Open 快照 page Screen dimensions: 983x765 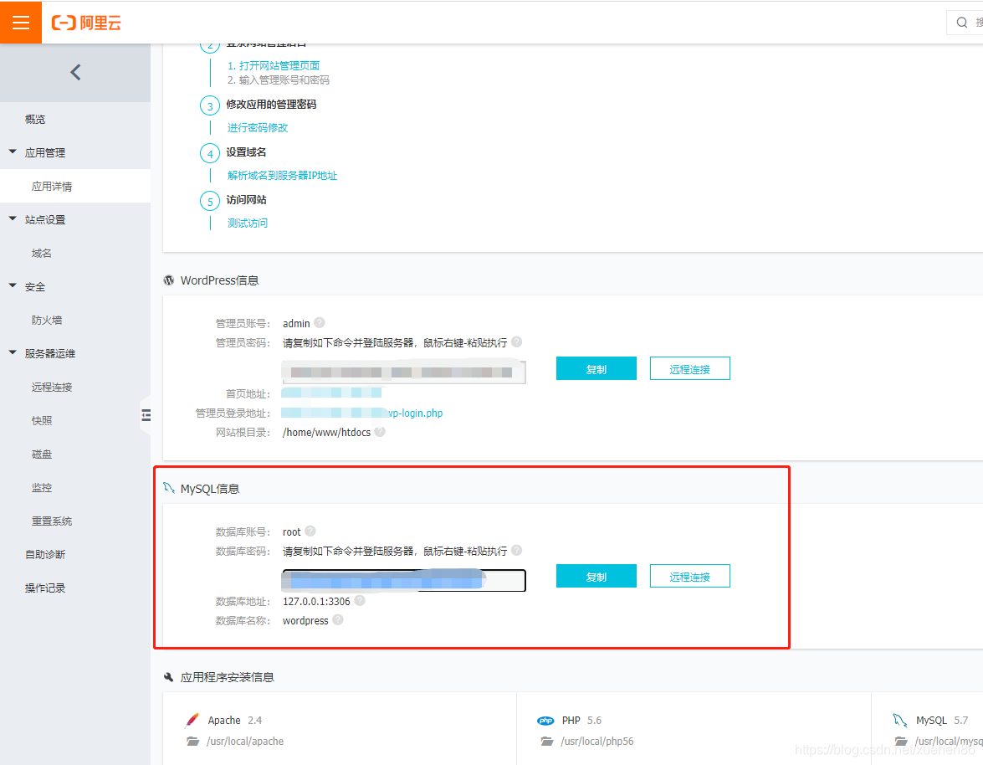[42, 421]
